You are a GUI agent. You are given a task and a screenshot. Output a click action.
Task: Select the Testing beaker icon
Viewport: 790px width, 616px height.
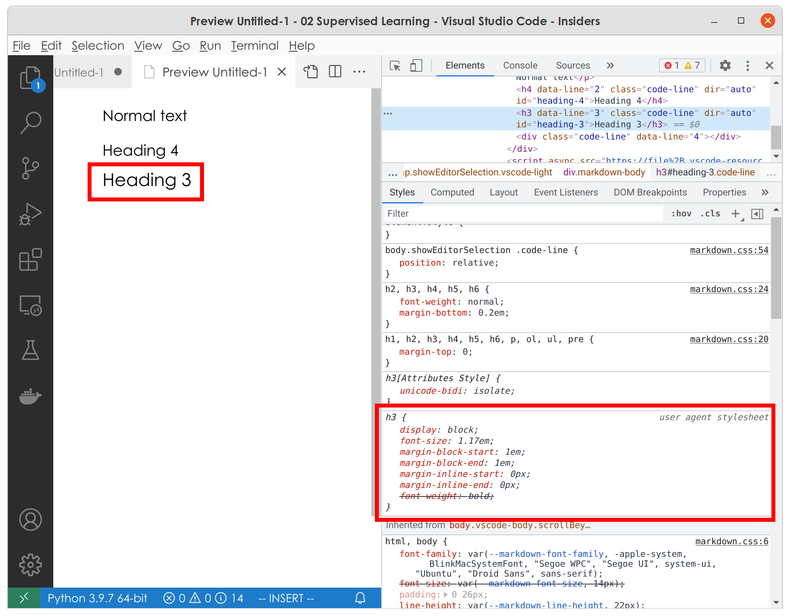coord(31,350)
